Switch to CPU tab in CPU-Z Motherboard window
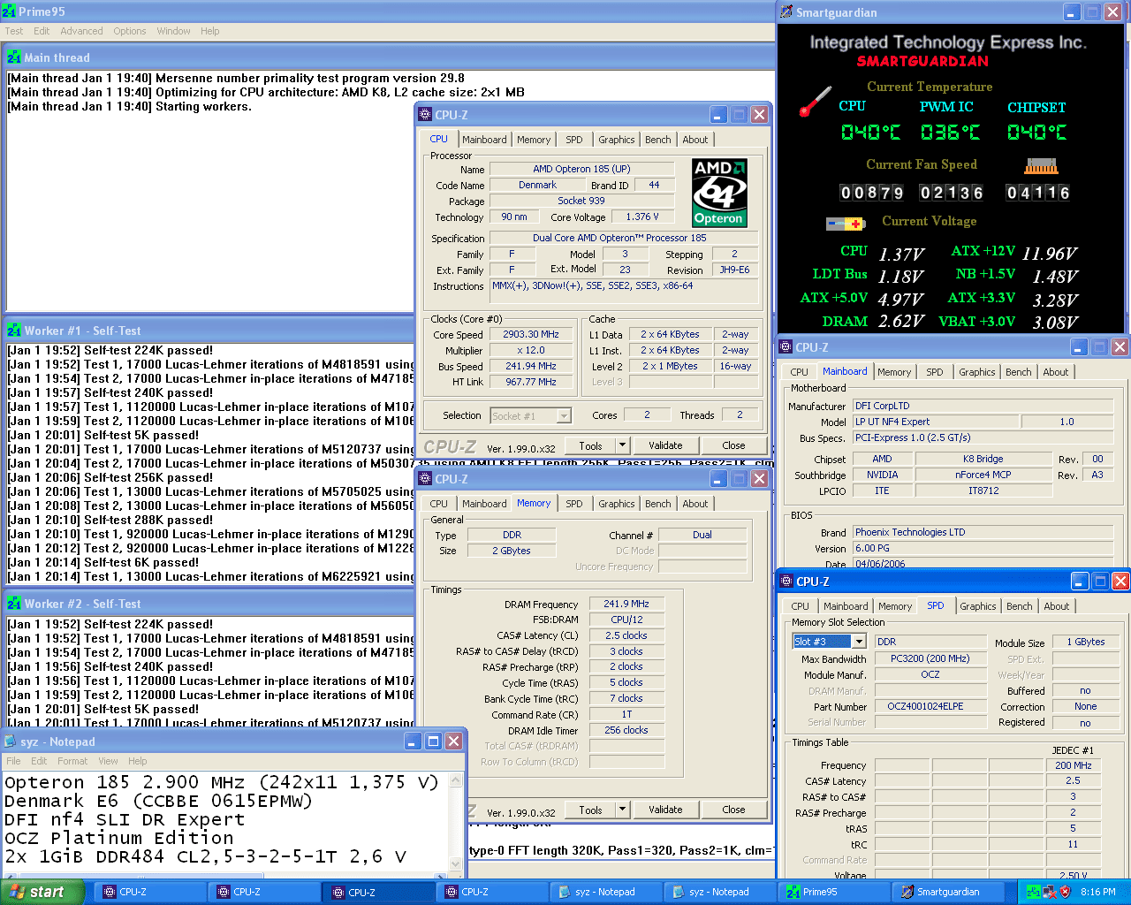The width and height of the screenshot is (1131, 905). pyautogui.click(x=800, y=372)
